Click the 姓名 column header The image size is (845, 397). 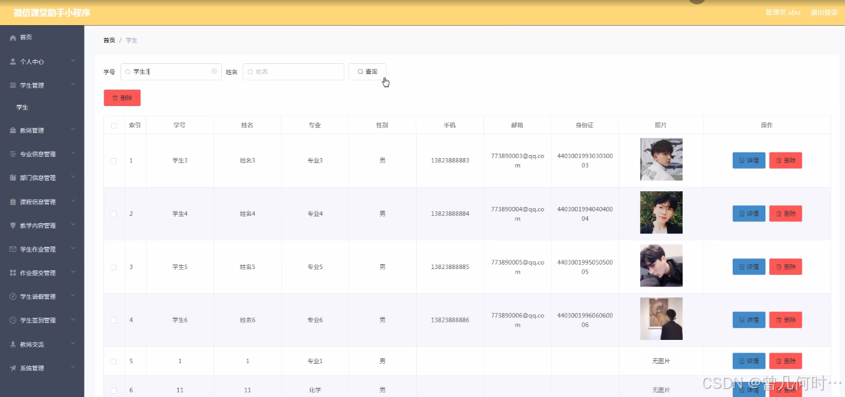247,125
